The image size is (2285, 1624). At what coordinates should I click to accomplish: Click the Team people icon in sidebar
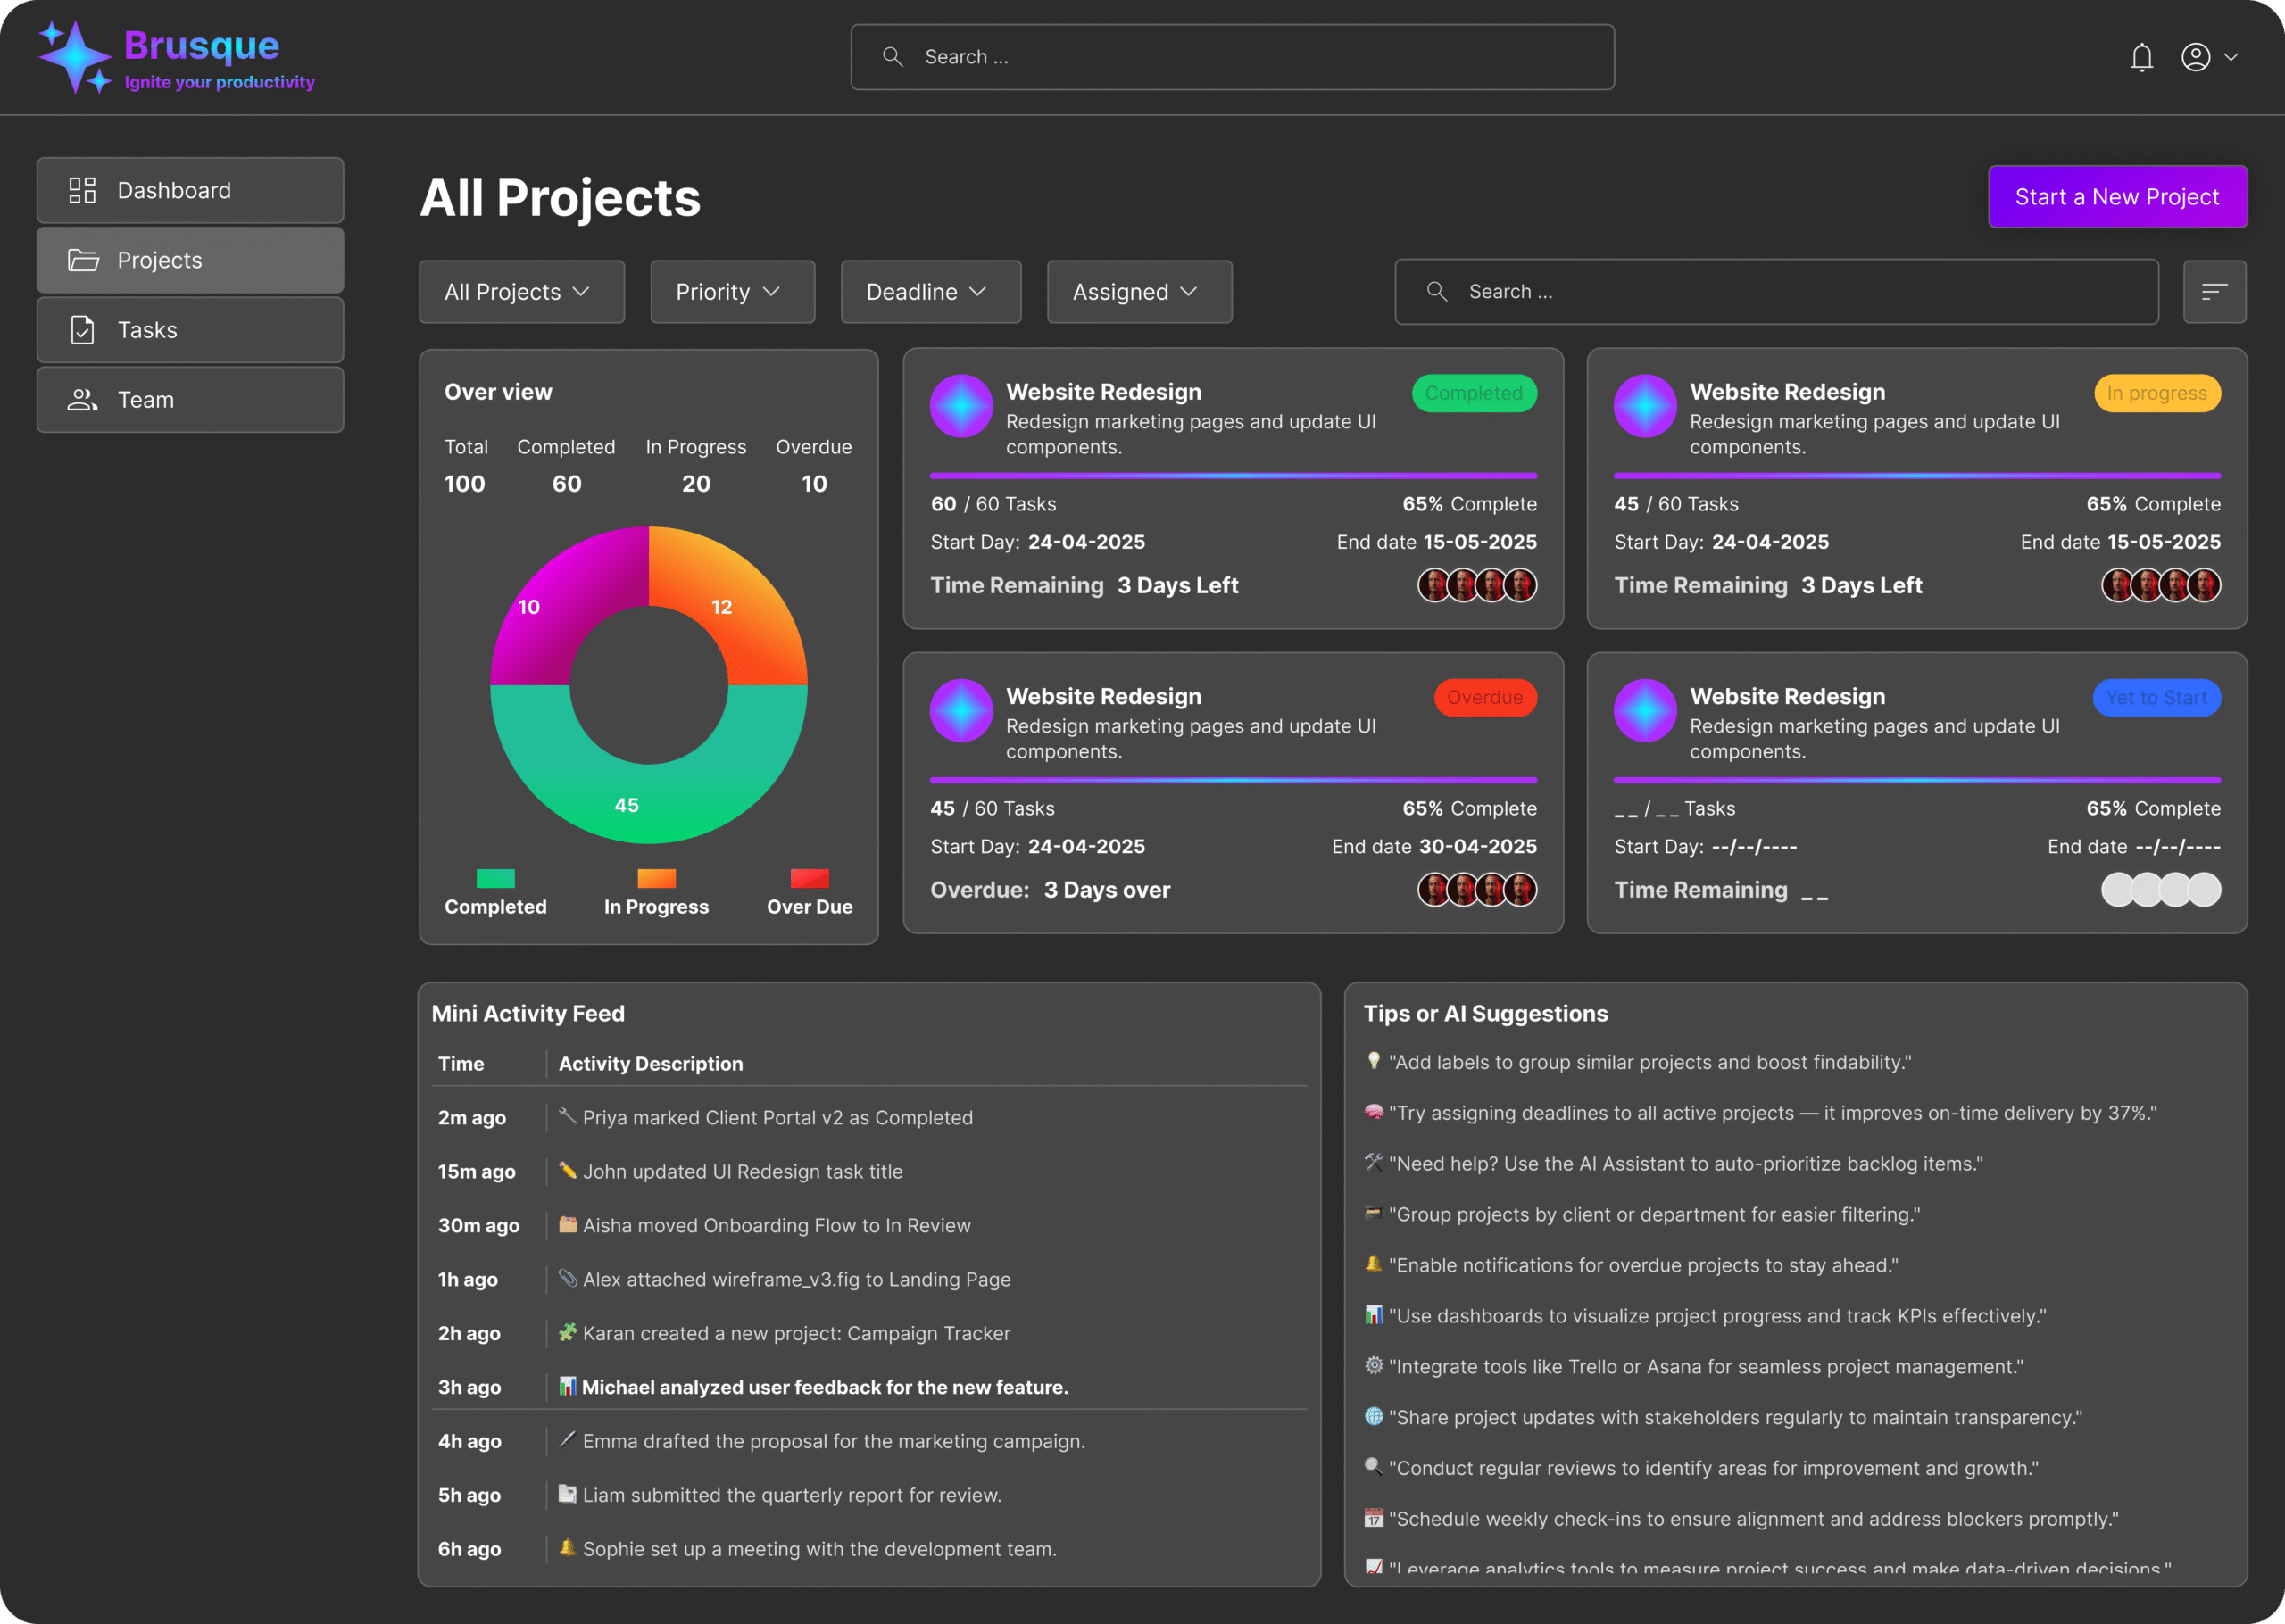(82, 400)
